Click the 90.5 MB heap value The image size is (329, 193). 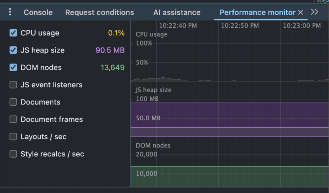click(110, 50)
